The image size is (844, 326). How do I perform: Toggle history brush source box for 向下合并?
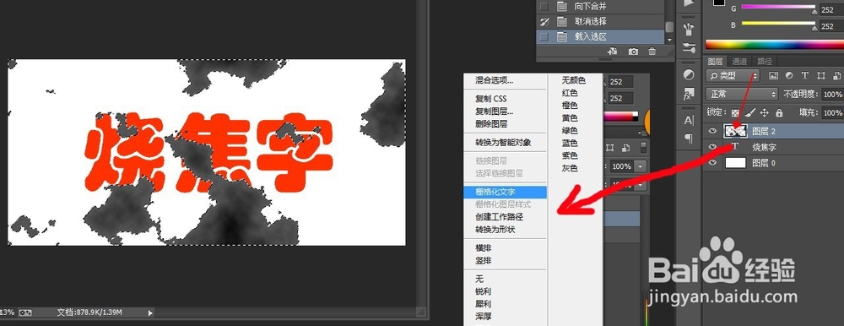pyautogui.click(x=544, y=7)
